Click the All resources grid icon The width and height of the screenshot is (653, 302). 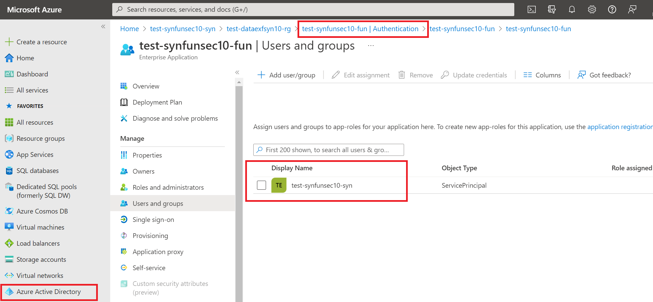[9, 122]
